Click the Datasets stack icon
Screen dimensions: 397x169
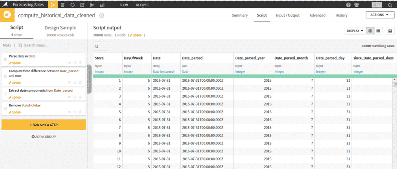click(x=62, y=5)
